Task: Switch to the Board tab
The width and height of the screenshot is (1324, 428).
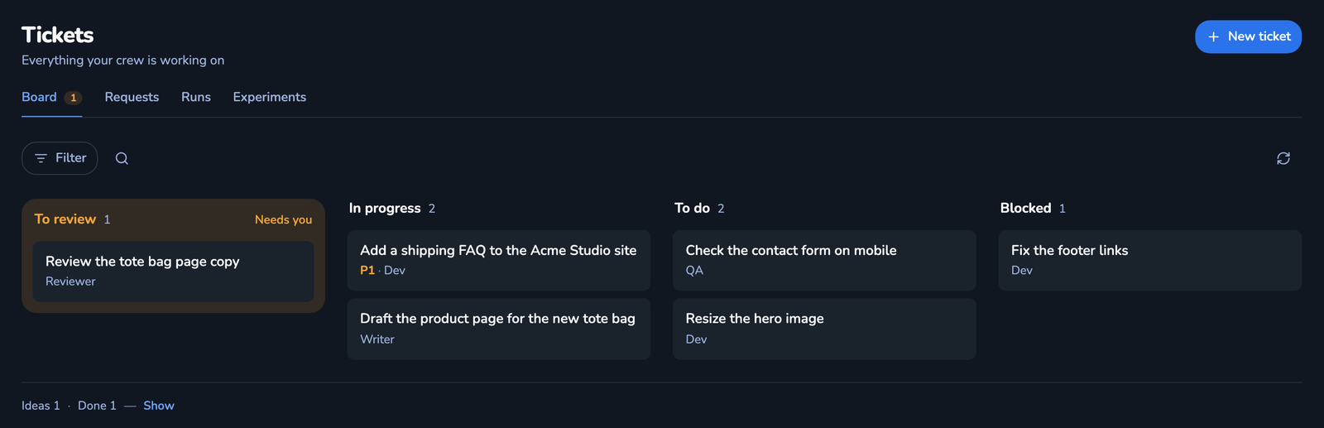Action: [51, 98]
